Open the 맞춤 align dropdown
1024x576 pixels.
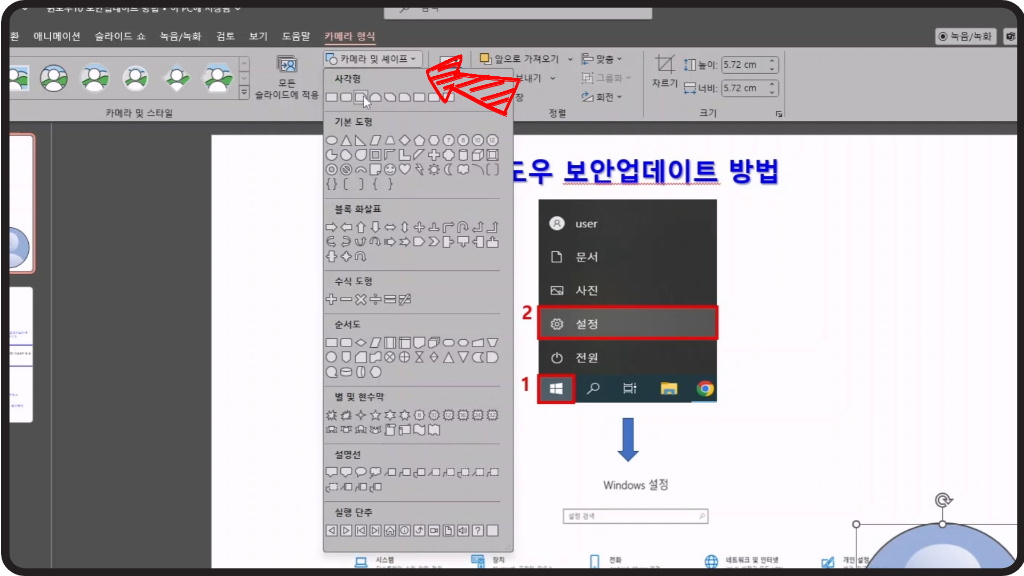[x=603, y=59]
